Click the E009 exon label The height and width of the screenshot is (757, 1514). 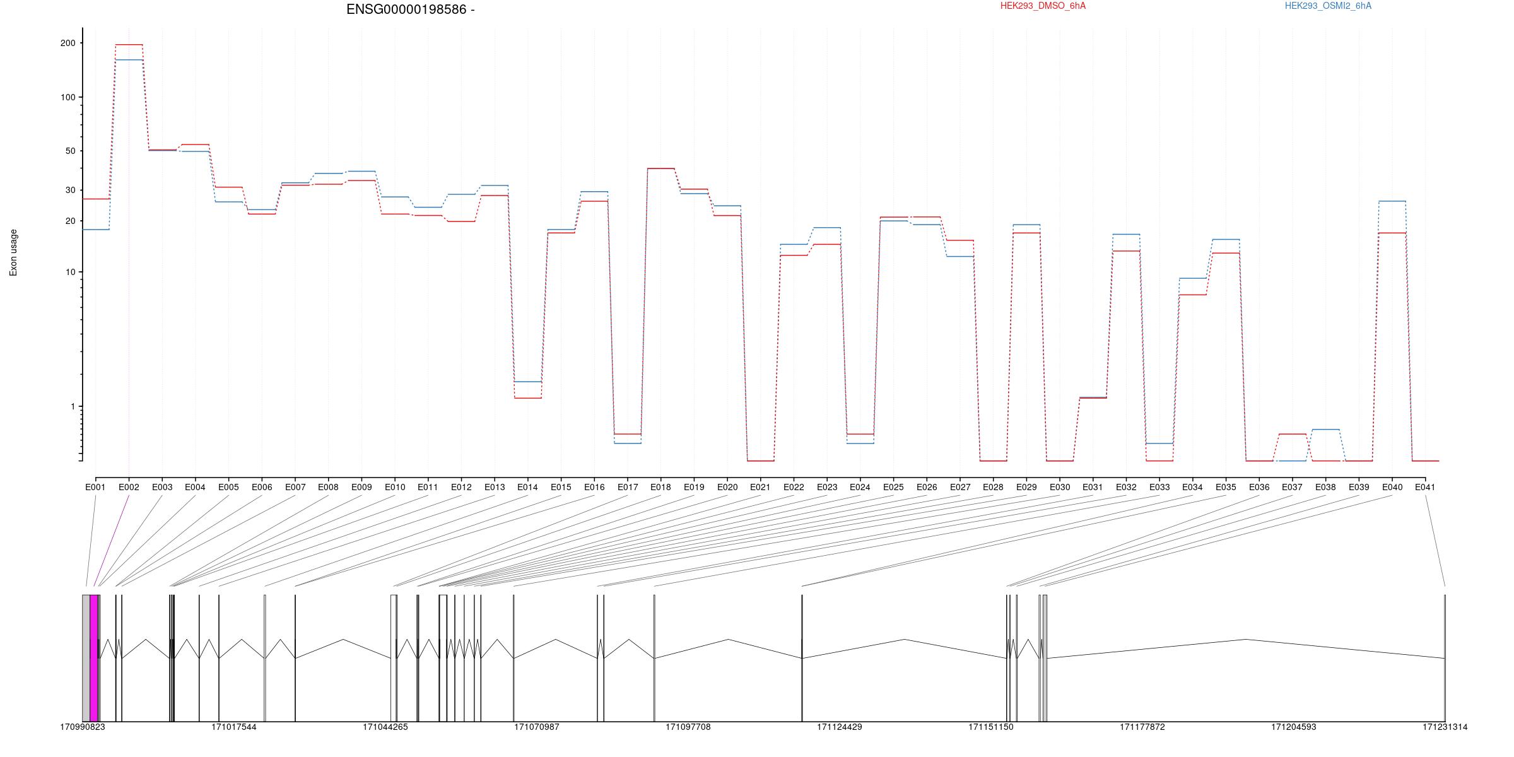(x=361, y=487)
